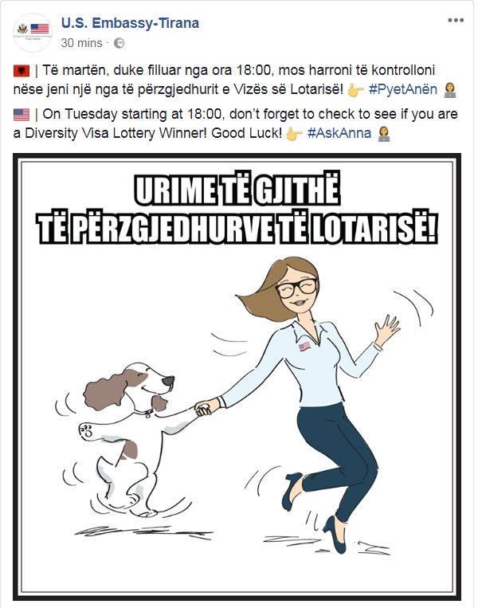Image resolution: width=478 pixels, height=608 pixels.
Task: Click the US flag emoji before English text
Action: click(x=22, y=115)
